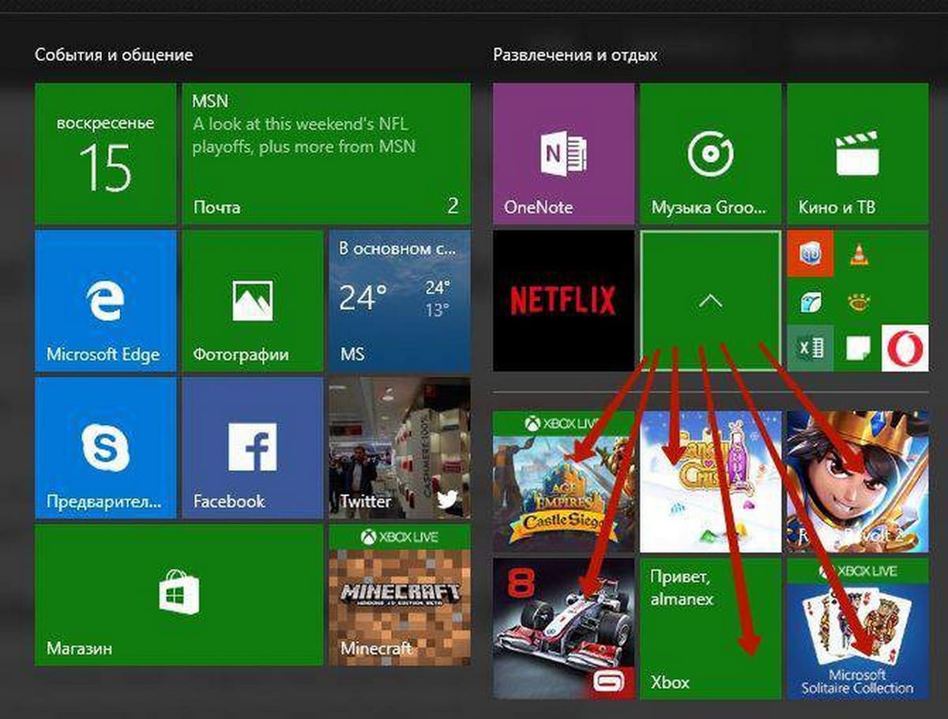
Task: Open the folder tile containing Opera and VLC
Action: point(858,301)
